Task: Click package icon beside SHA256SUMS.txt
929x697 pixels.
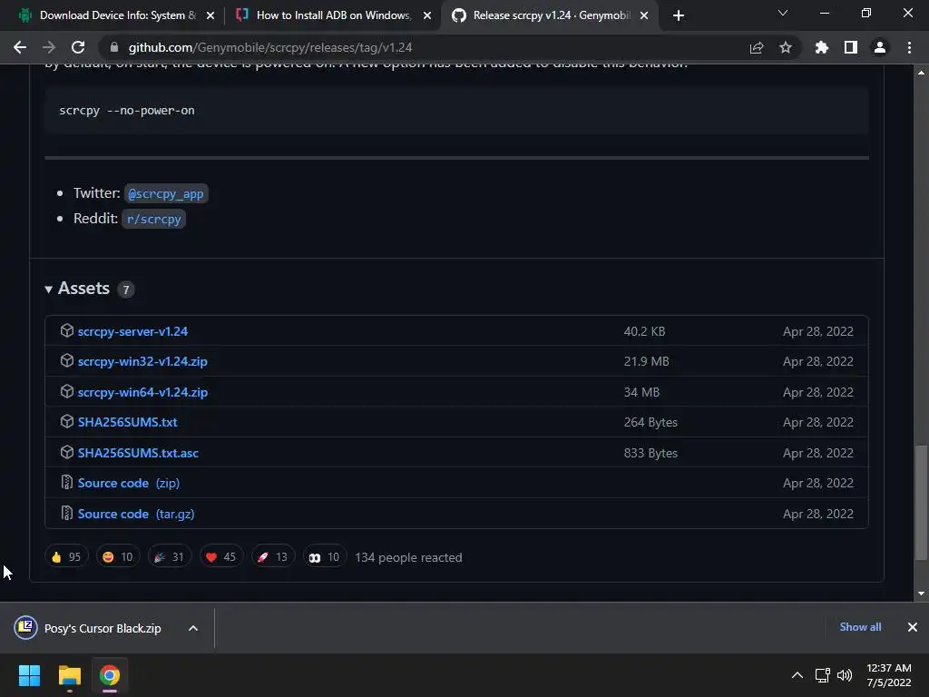Action: pyautogui.click(x=67, y=421)
